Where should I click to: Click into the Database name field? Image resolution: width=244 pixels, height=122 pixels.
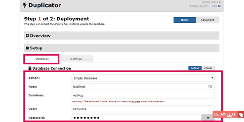click(x=143, y=95)
